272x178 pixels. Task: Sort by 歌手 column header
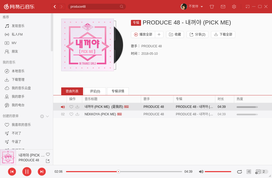(157, 99)
